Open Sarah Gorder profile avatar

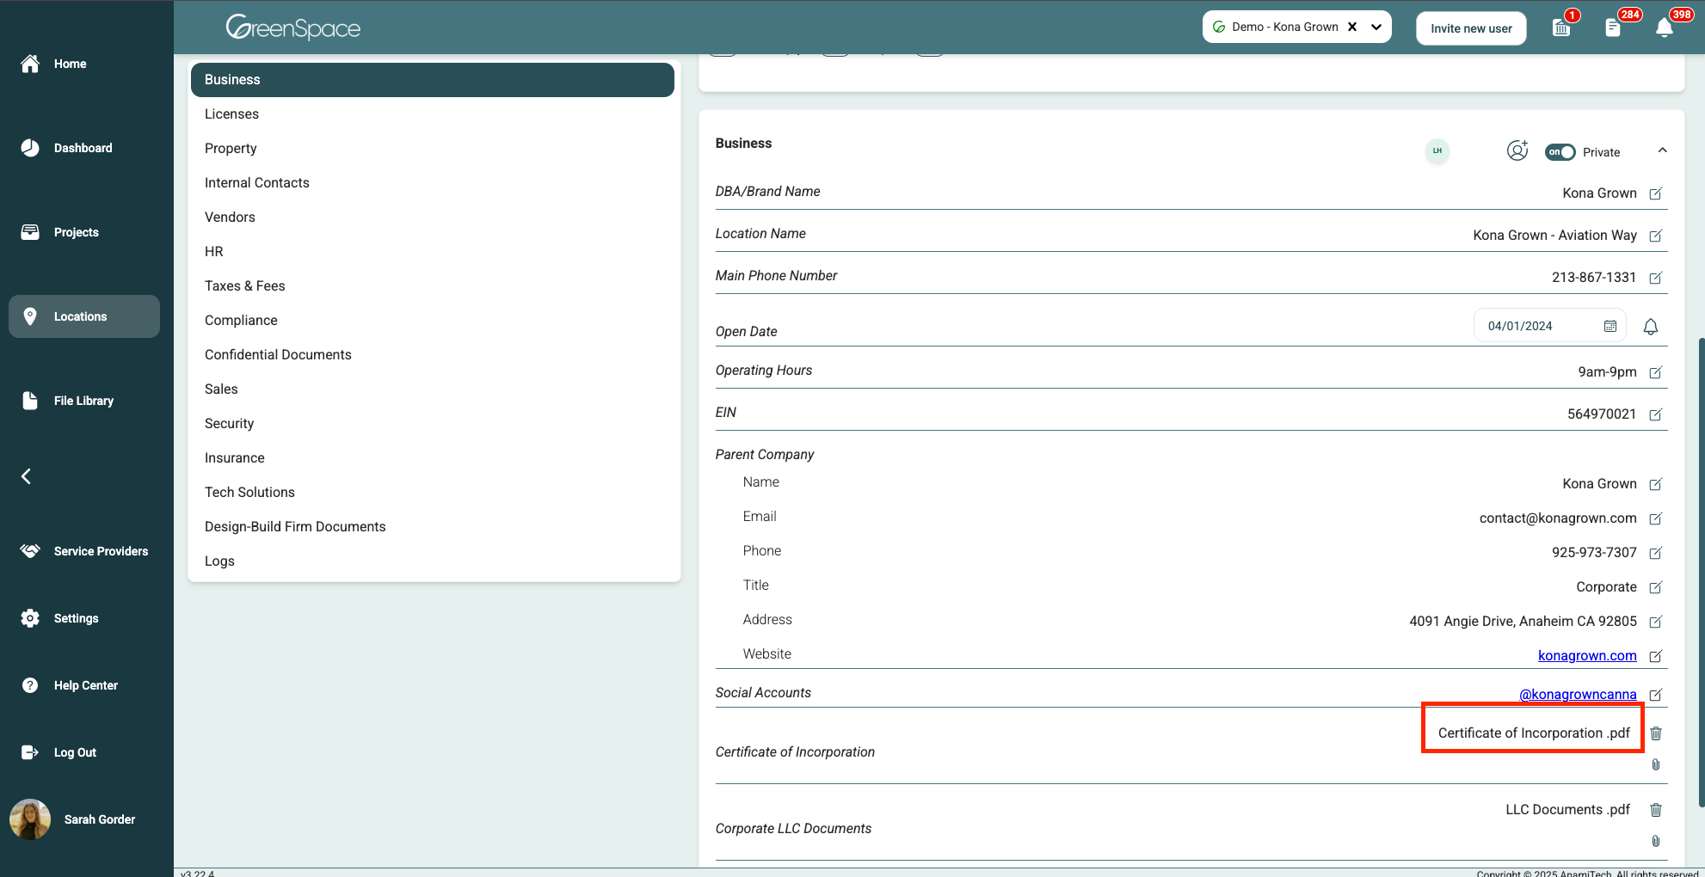30,819
